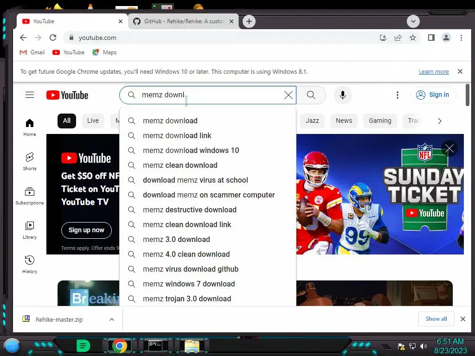
Task: Open the install app icon in address bar
Action: [383, 38]
